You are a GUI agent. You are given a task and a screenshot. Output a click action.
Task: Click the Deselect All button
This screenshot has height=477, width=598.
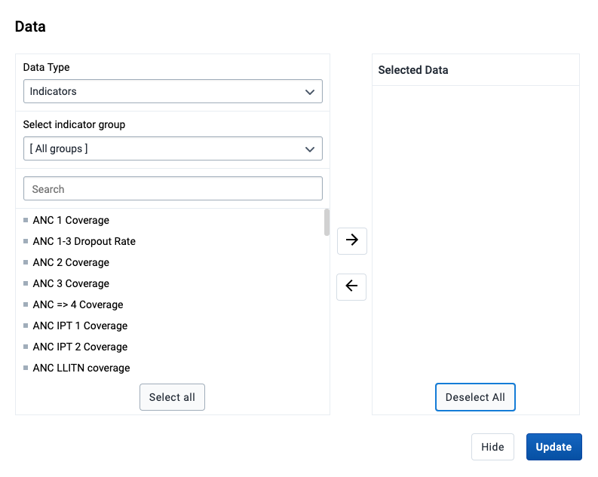[x=475, y=397]
